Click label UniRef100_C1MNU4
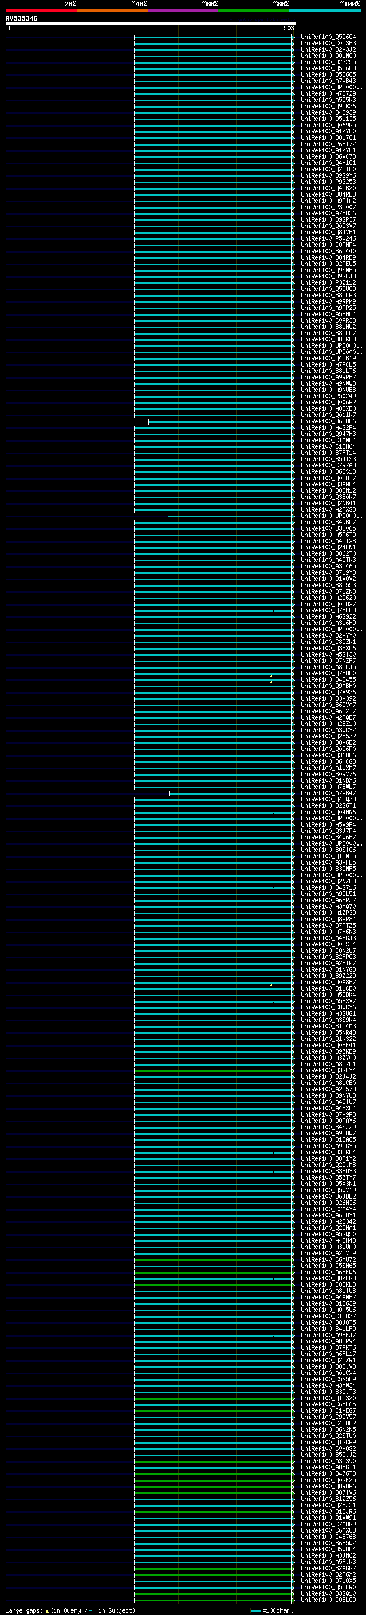 [328, 440]
